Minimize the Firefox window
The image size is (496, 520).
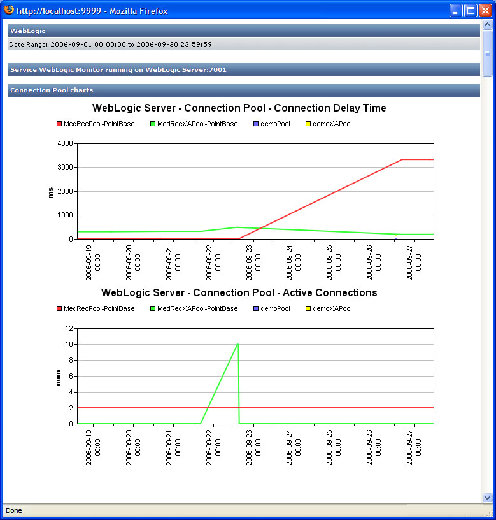click(x=456, y=11)
